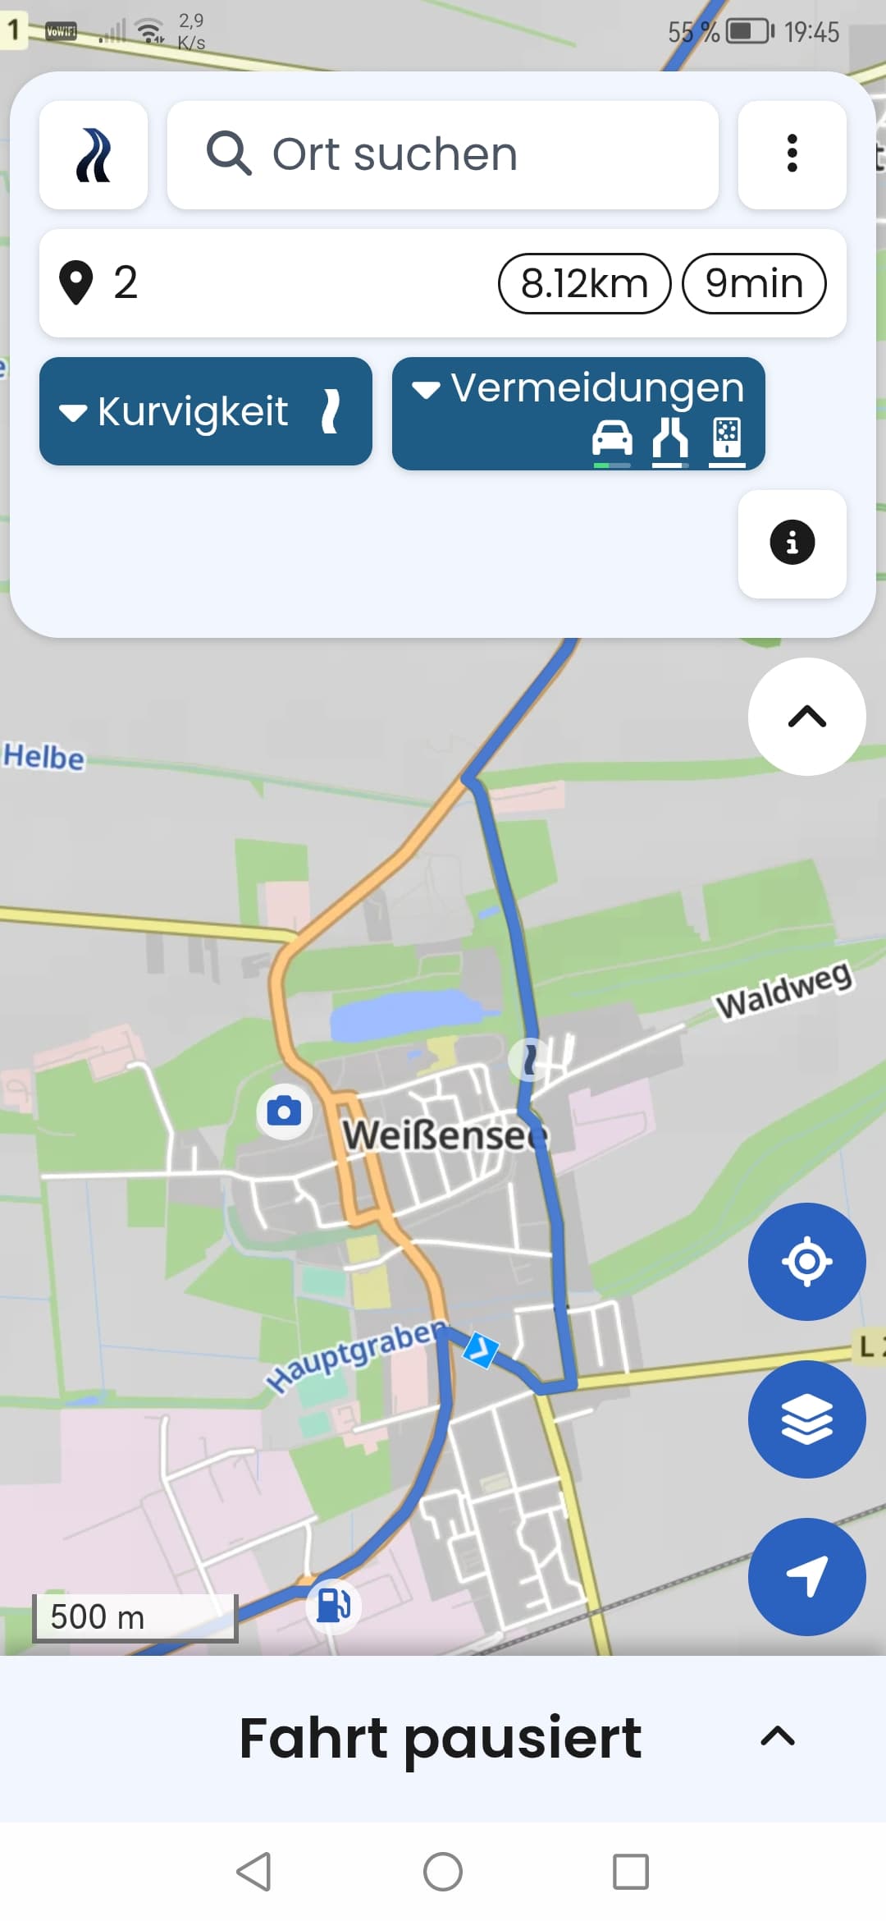Toggle the car avoidance icon
Viewport: 886px width, 1921px height.
pyautogui.click(x=612, y=442)
